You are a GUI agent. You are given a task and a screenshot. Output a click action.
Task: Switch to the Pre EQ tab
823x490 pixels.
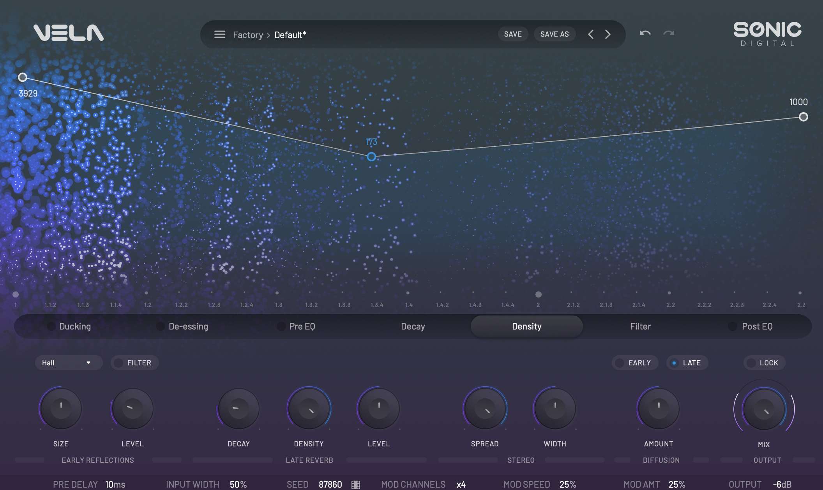[302, 326]
